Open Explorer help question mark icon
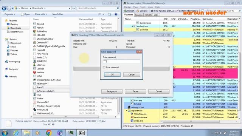This screenshot has width=242, height=136. 116,14
